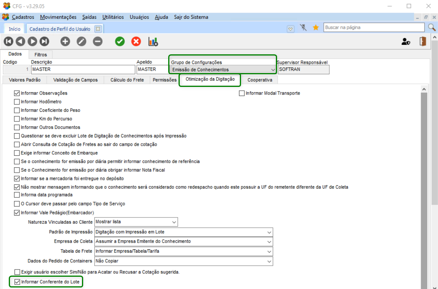Uncheck Informar Observações
This screenshot has width=438, height=289.
[17, 93]
